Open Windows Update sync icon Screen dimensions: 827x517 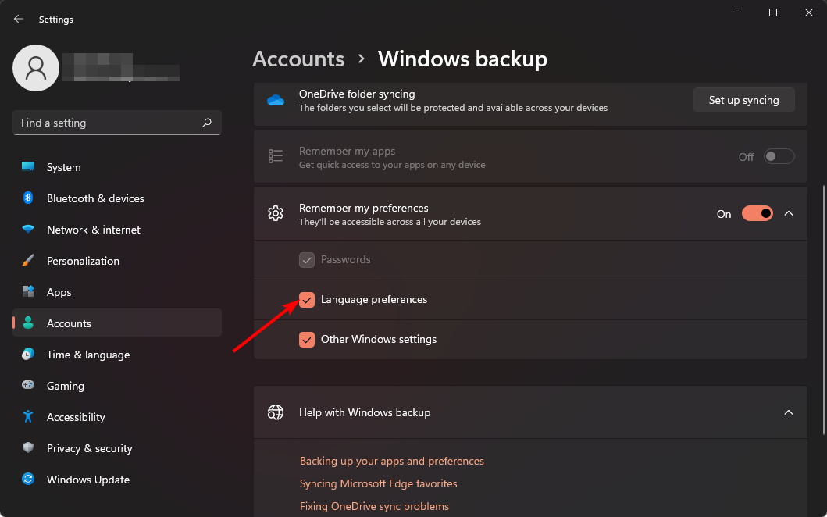point(28,480)
